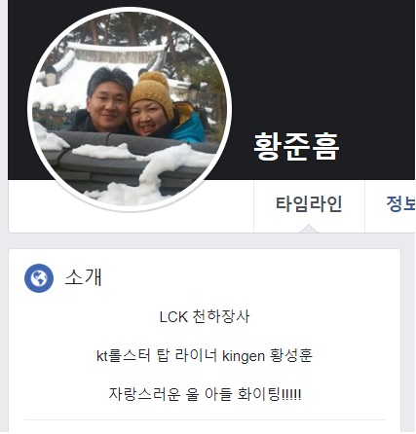The width and height of the screenshot is (416, 434).
Task: Click the triangle pointer under 타임라인
Action: click(309, 229)
